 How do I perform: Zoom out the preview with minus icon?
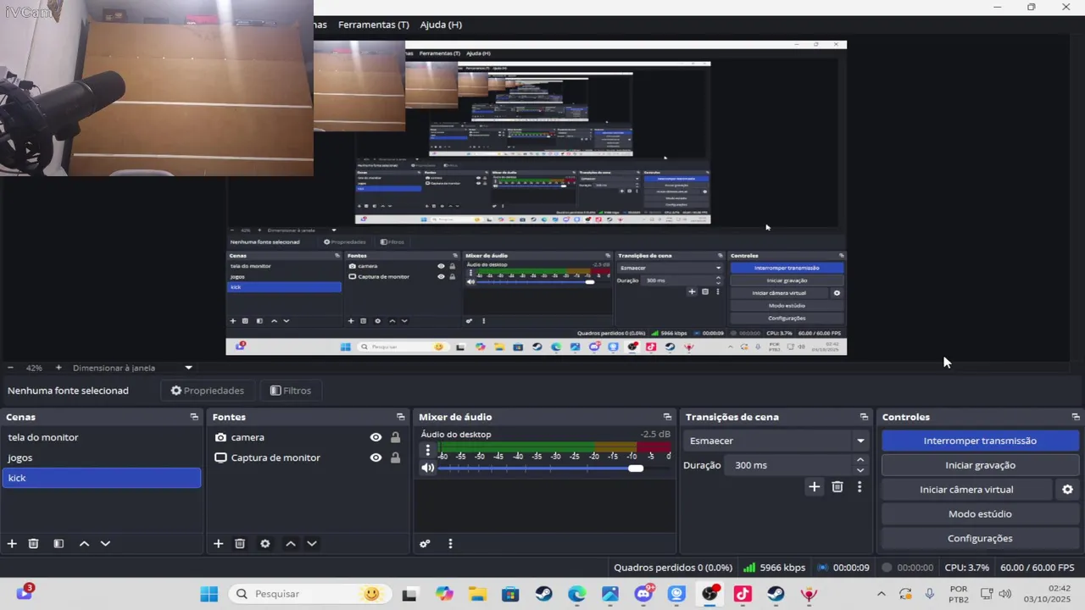pos(10,368)
